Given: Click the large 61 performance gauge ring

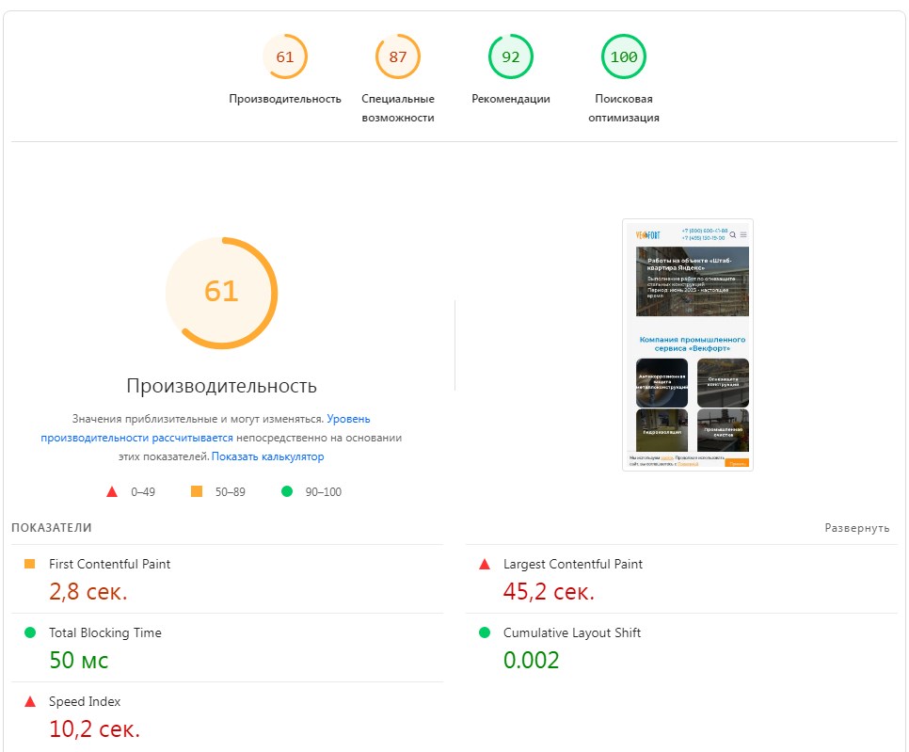Looking at the screenshot, I should click(221, 292).
